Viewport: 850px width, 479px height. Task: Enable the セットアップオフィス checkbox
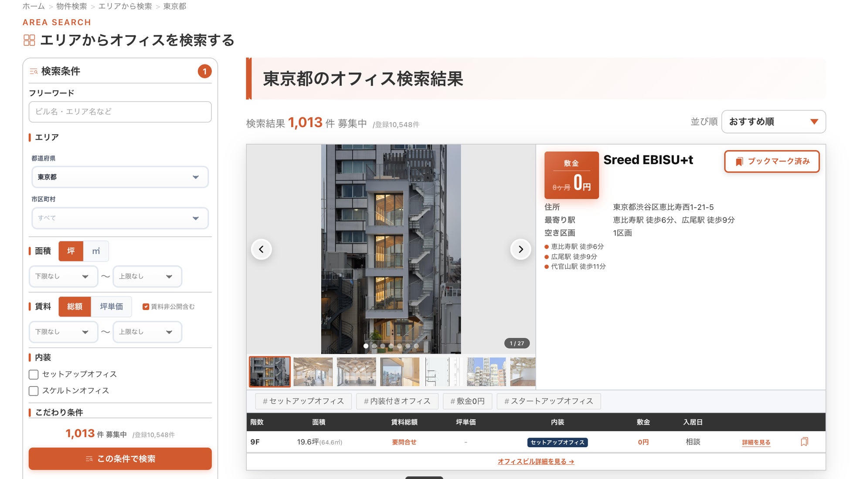click(34, 374)
